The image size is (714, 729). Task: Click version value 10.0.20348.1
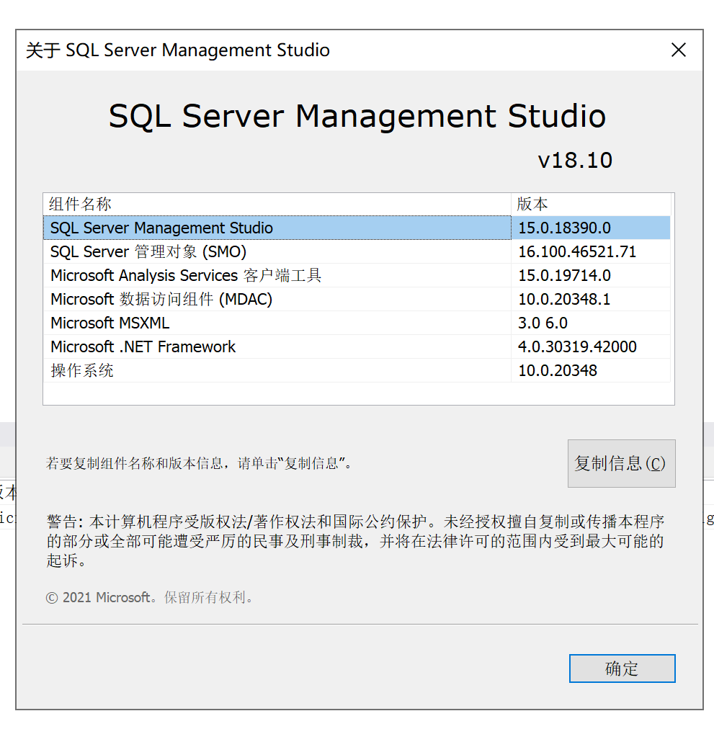(564, 300)
